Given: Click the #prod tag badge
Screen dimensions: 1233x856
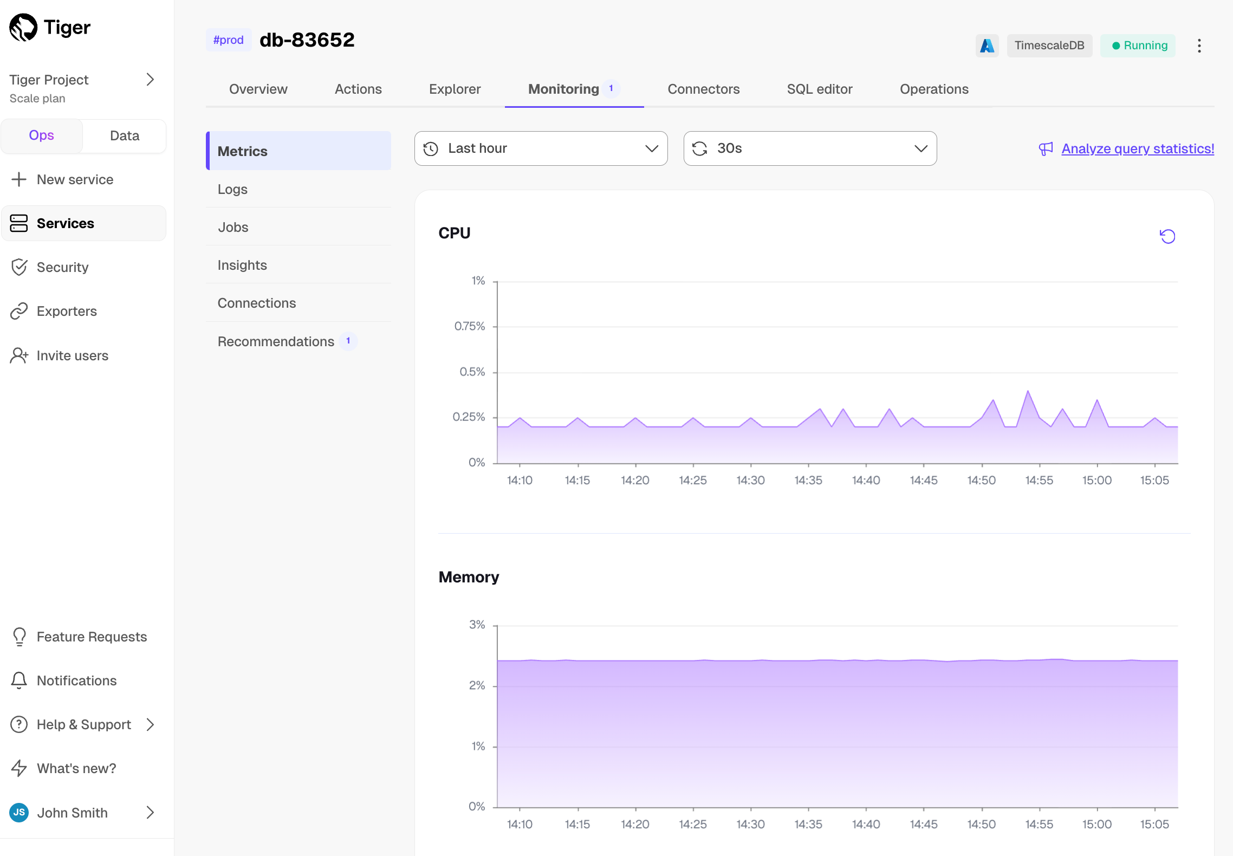Looking at the screenshot, I should click(x=228, y=40).
